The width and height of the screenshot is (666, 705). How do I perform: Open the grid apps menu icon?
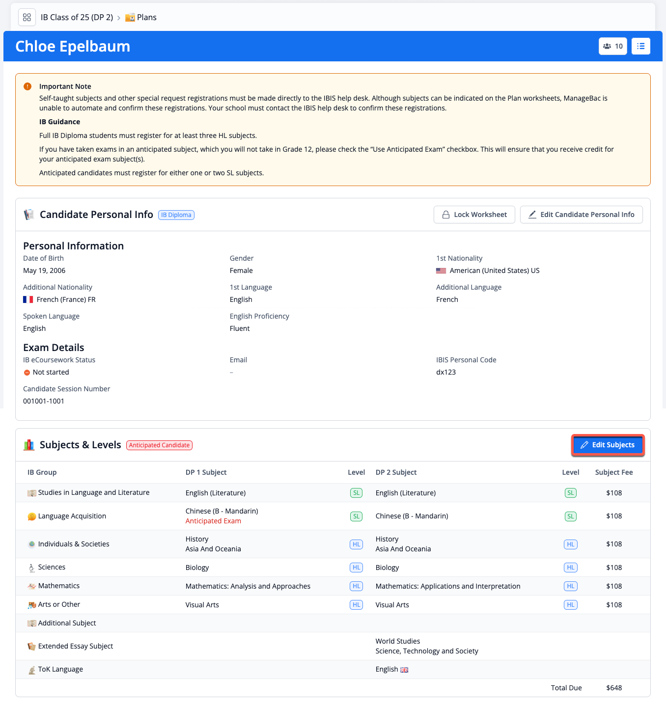(27, 17)
